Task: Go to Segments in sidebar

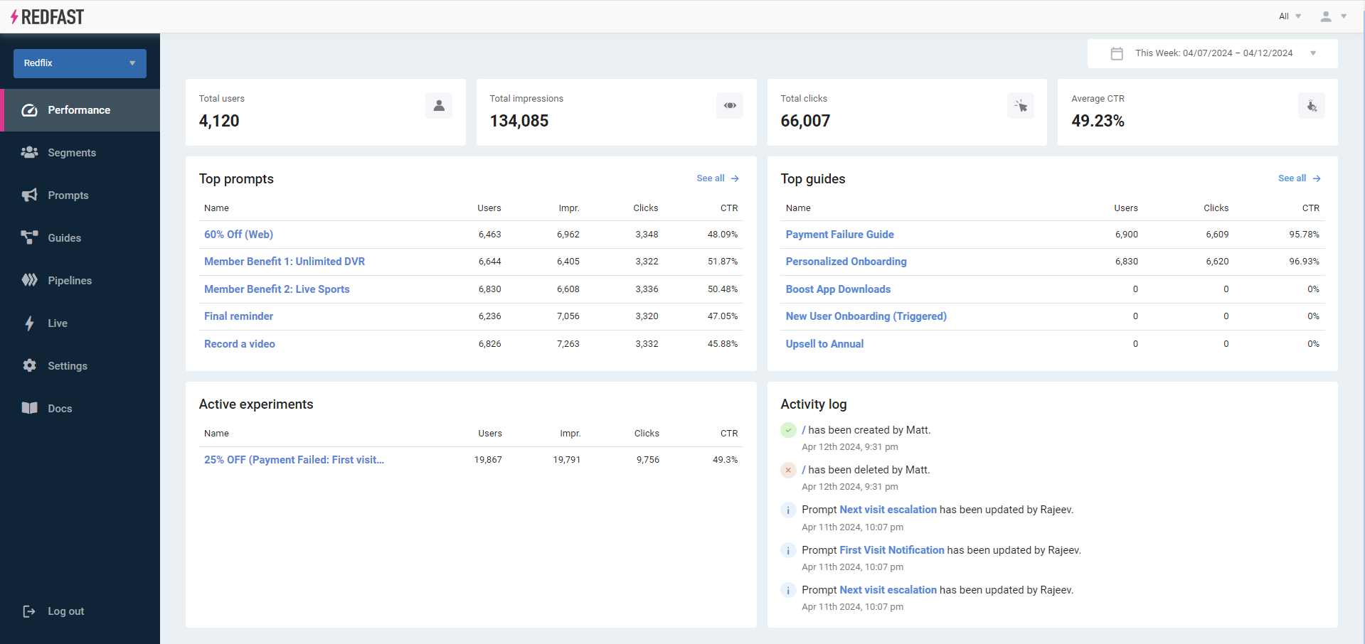Action: 71,153
